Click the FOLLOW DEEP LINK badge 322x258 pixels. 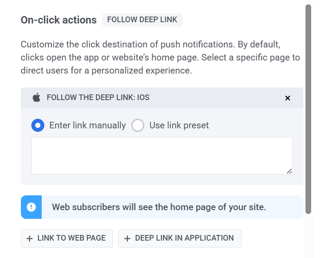142,20
